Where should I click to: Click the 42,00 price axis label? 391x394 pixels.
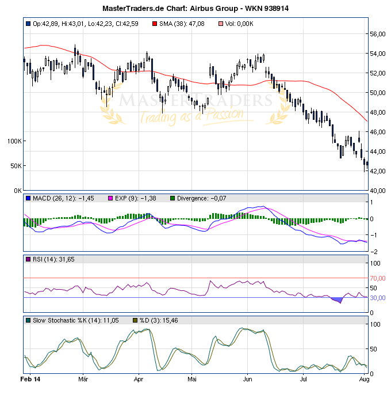[378, 171]
